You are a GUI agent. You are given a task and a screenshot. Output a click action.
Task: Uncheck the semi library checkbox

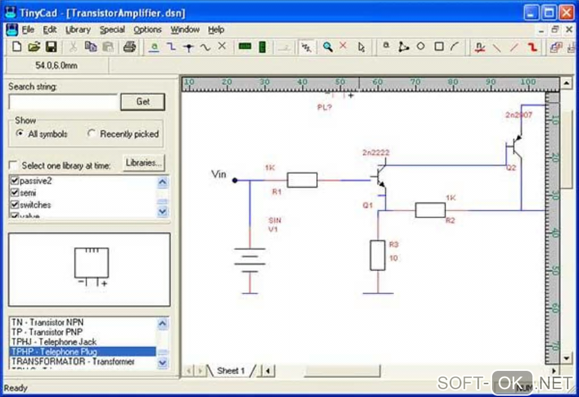(x=15, y=193)
